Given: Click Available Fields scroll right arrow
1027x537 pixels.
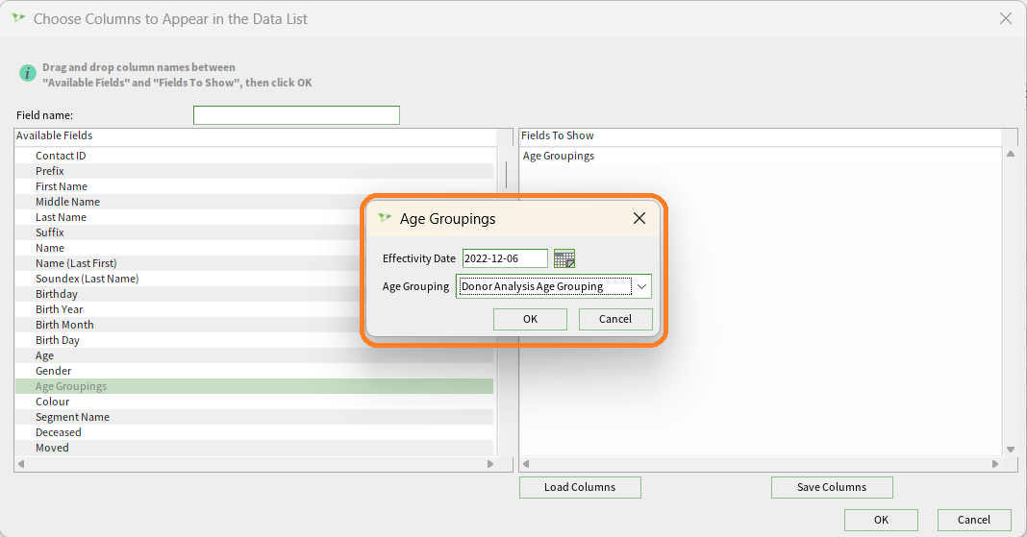Looking at the screenshot, I should coord(489,464).
